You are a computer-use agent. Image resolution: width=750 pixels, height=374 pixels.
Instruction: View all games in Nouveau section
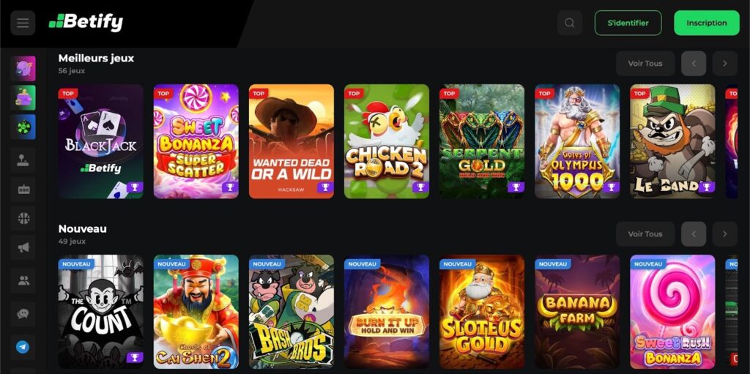(645, 234)
